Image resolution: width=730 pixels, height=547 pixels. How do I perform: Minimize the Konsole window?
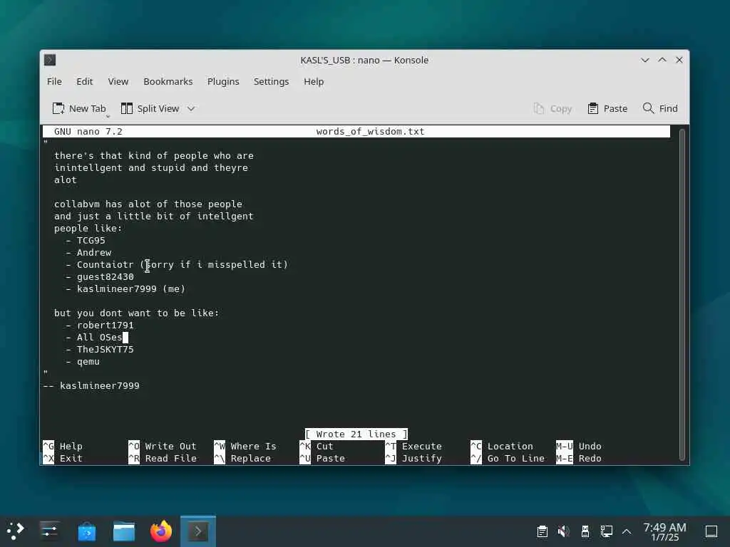coord(644,60)
